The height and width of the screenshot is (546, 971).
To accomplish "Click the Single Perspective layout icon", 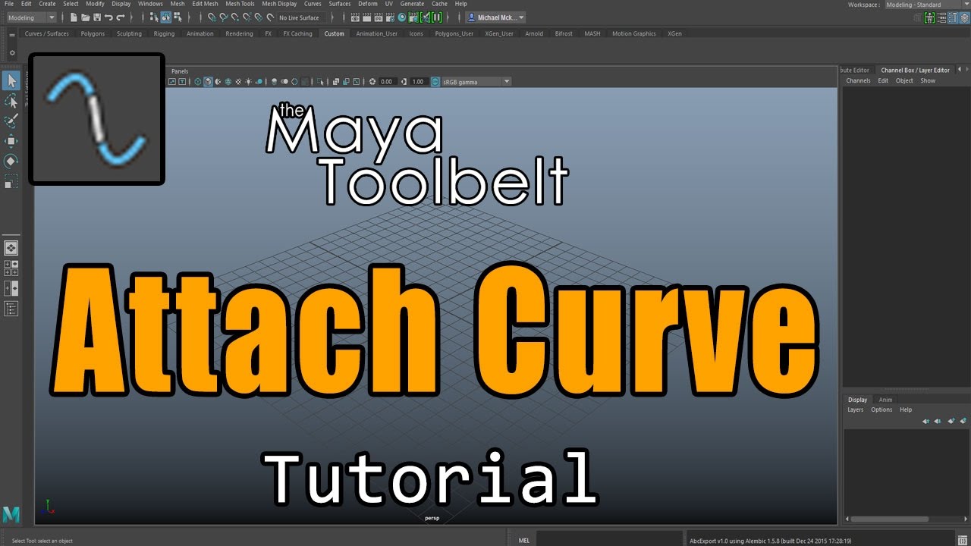I will (x=11, y=248).
